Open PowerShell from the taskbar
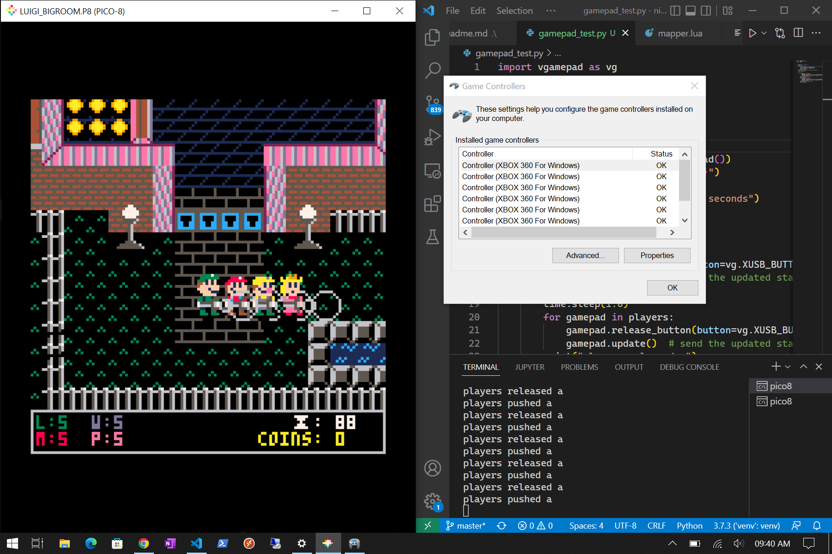 [x=222, y=543]
